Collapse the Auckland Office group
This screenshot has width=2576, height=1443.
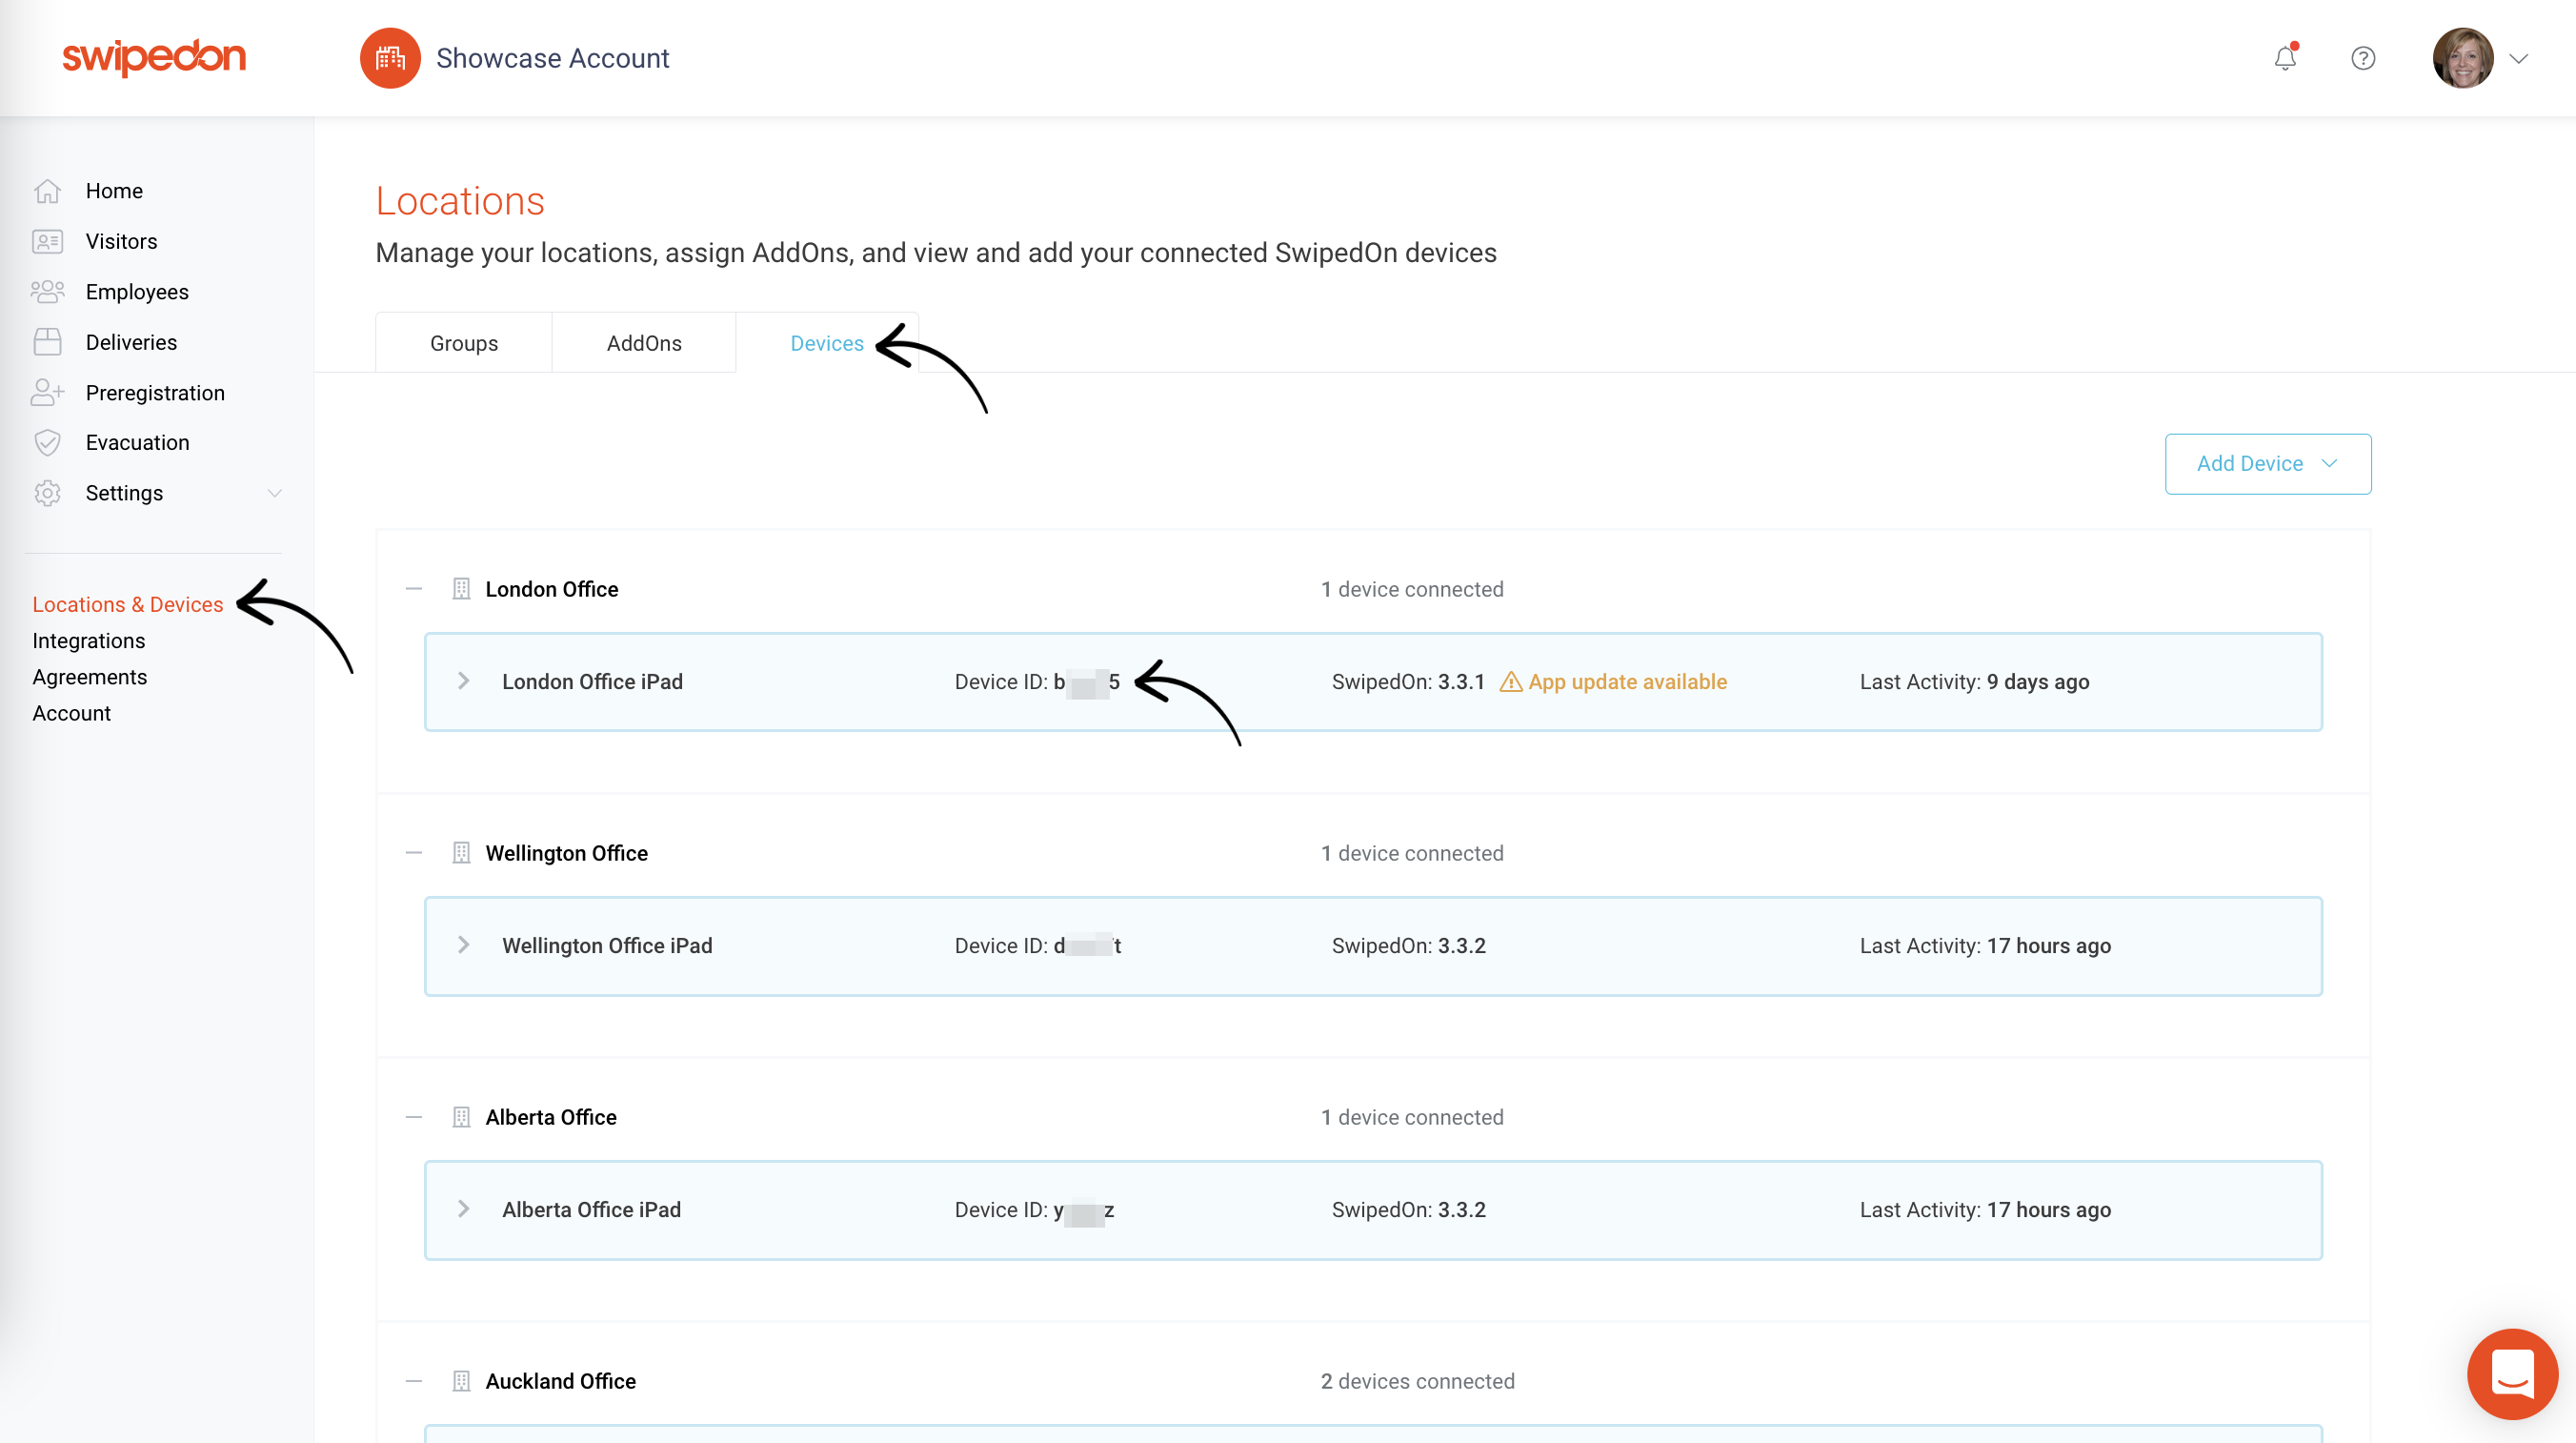pyautogui.click(x=414, y=1381)
